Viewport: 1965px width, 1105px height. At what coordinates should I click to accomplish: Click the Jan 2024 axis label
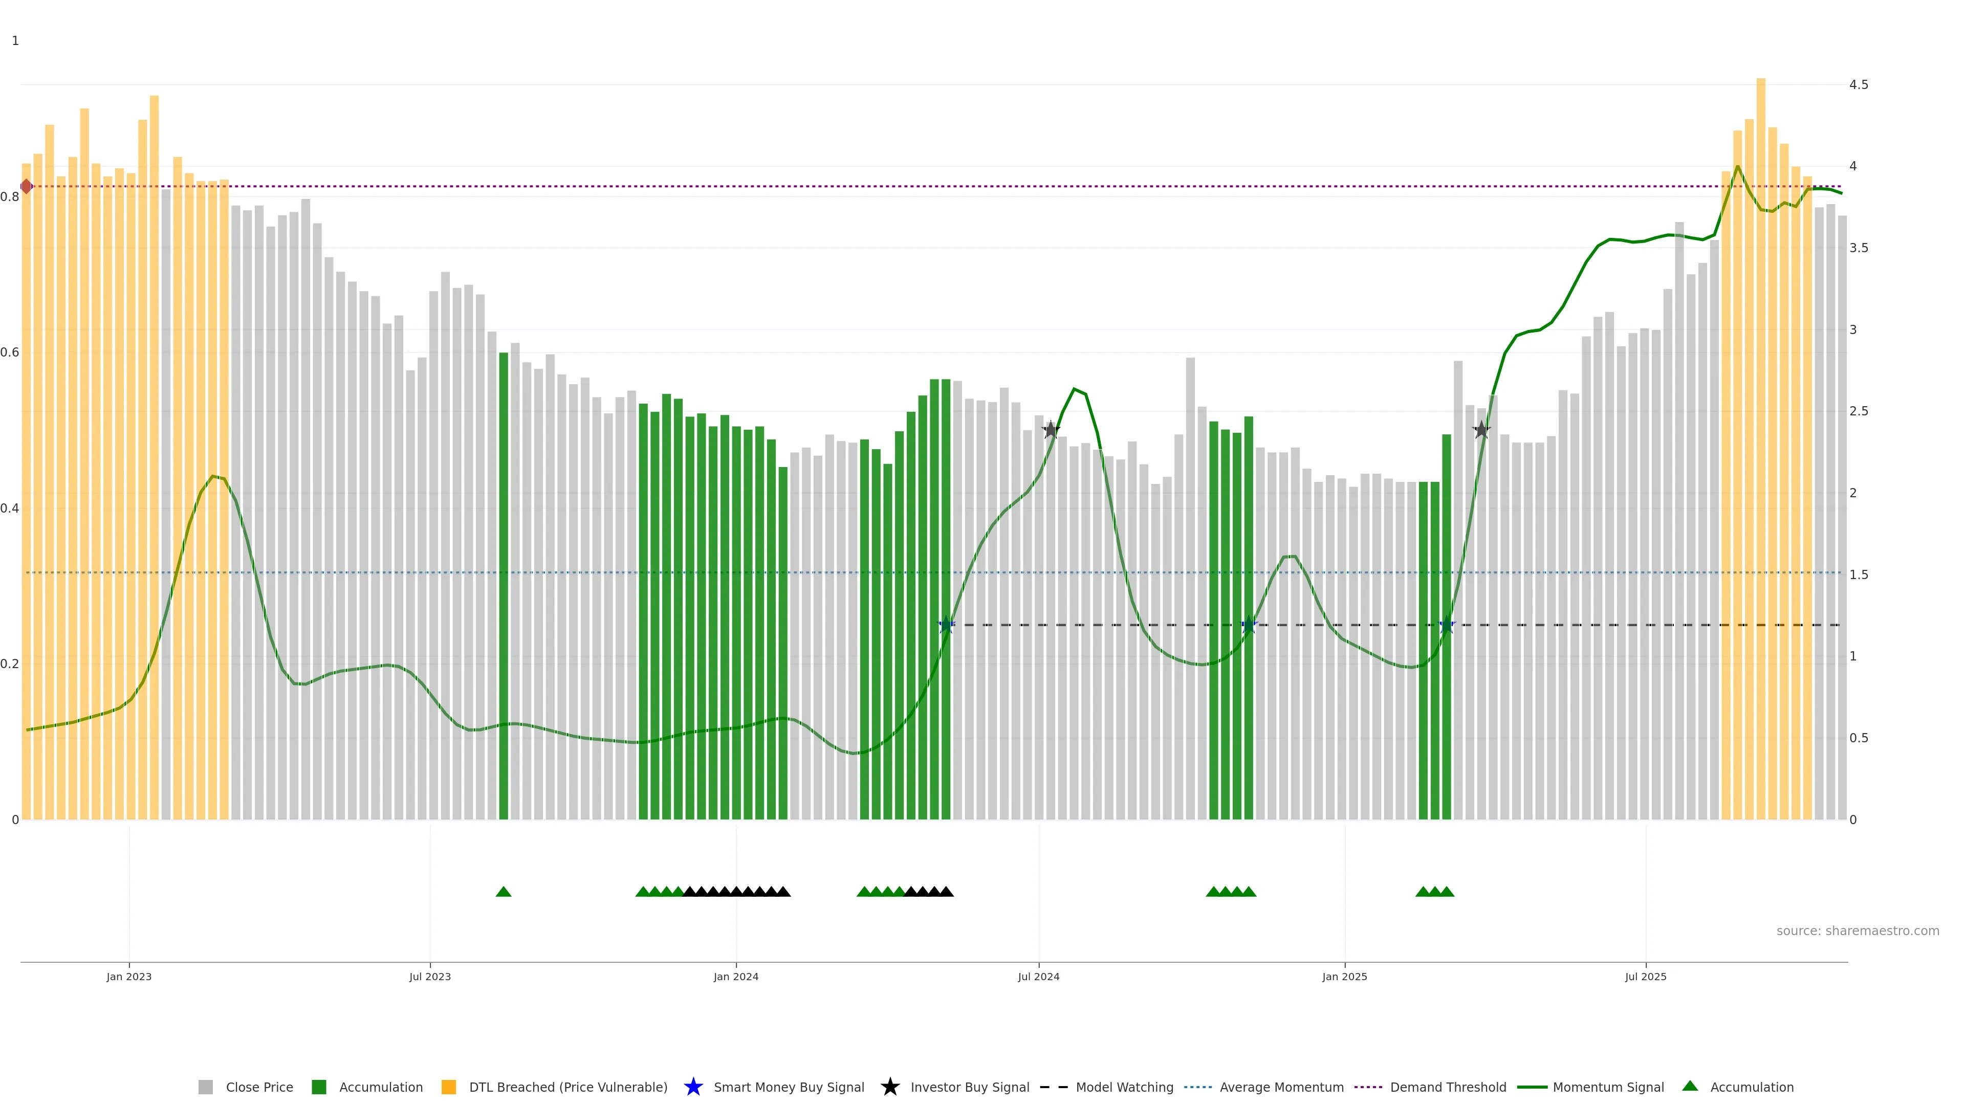coord(735,977)
